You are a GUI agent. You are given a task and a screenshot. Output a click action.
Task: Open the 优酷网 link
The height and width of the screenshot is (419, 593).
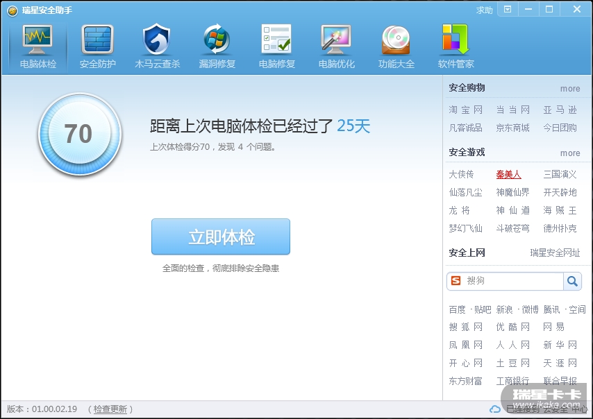pos(513,327)
